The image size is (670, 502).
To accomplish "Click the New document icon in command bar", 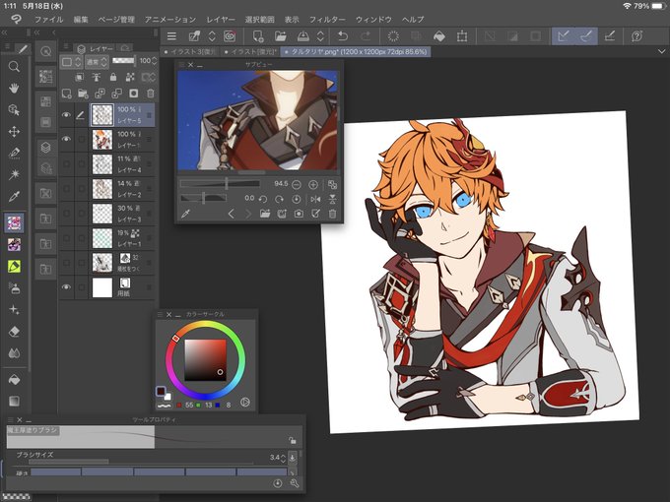I will 258,36.
